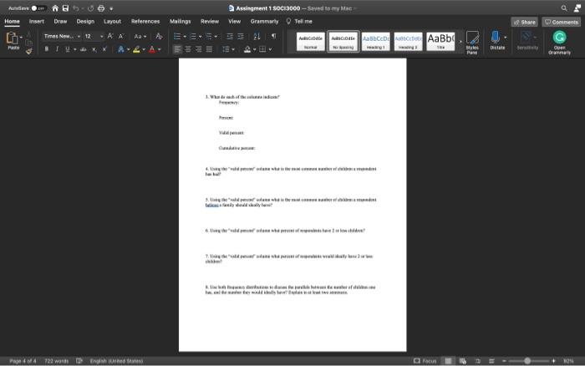
Task: Apply yellow text highlight color
Action: tap(136, 49)
